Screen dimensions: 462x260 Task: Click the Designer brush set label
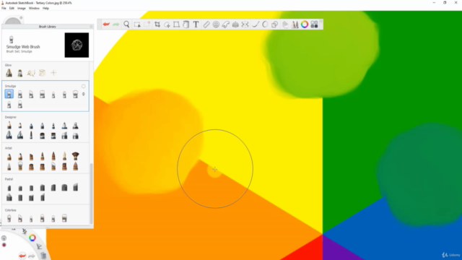coord(11,117)
